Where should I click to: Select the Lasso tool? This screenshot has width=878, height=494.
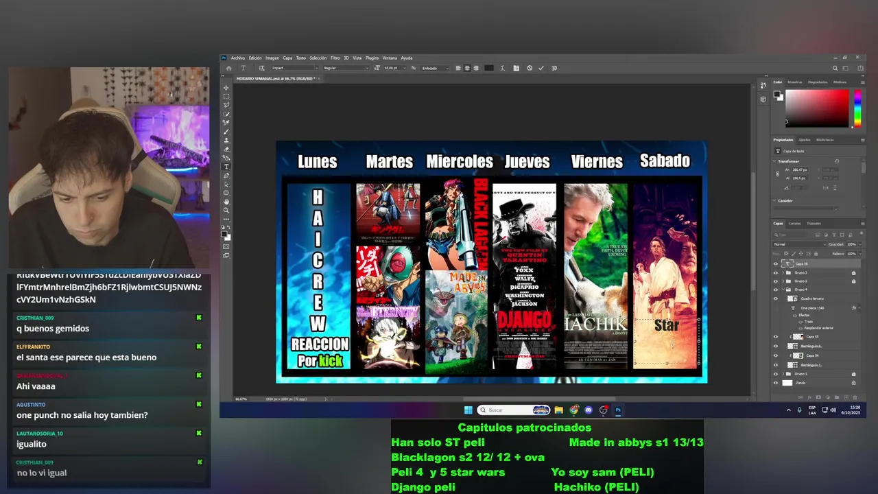click(x=226, y=106)
